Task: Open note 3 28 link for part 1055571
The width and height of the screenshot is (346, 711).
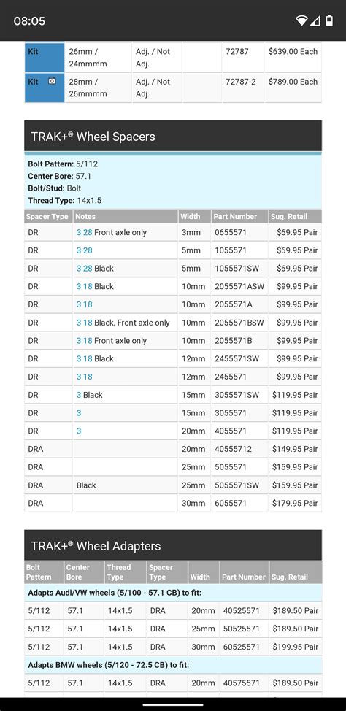Action: tap(85, 250)
